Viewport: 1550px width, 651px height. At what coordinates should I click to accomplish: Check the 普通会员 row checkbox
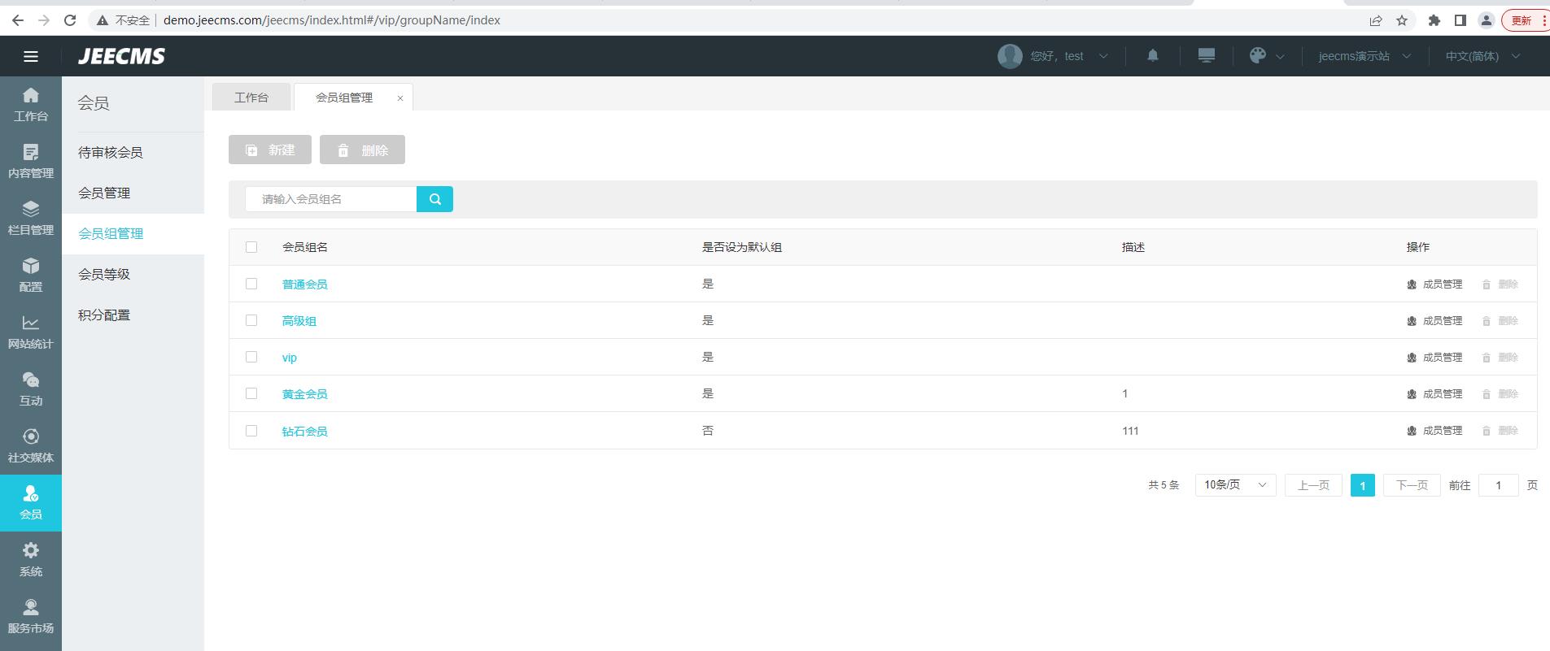pyautogui.click(x=251, y=284)
